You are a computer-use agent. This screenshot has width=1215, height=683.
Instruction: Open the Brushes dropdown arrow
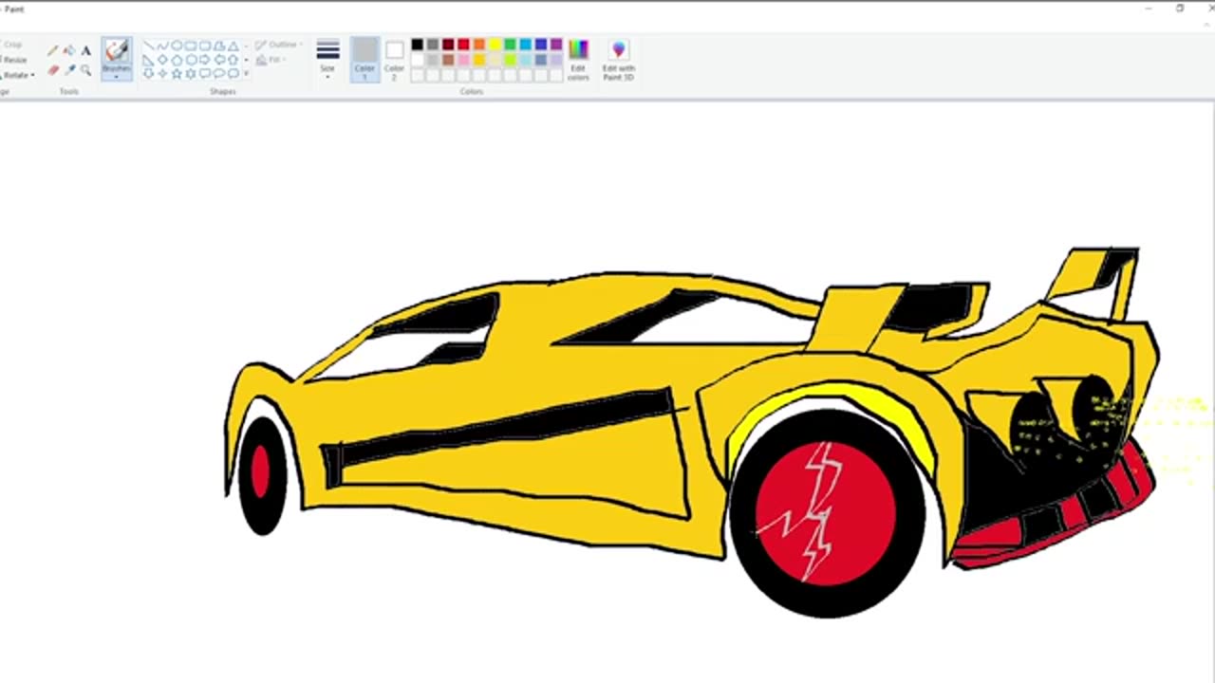point(117,76)
